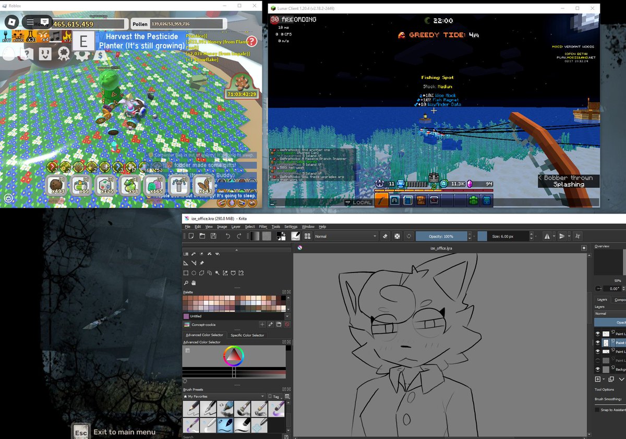Expand the add layer dropdown arrow
This screenshot has height=439, width=626.
tap(604, 379)
